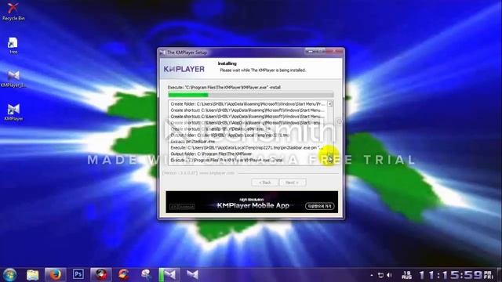The height and width of the screenshot is (282, 502).
Task: Open File Explorer from the taskbar
Action: pos(33,275)
